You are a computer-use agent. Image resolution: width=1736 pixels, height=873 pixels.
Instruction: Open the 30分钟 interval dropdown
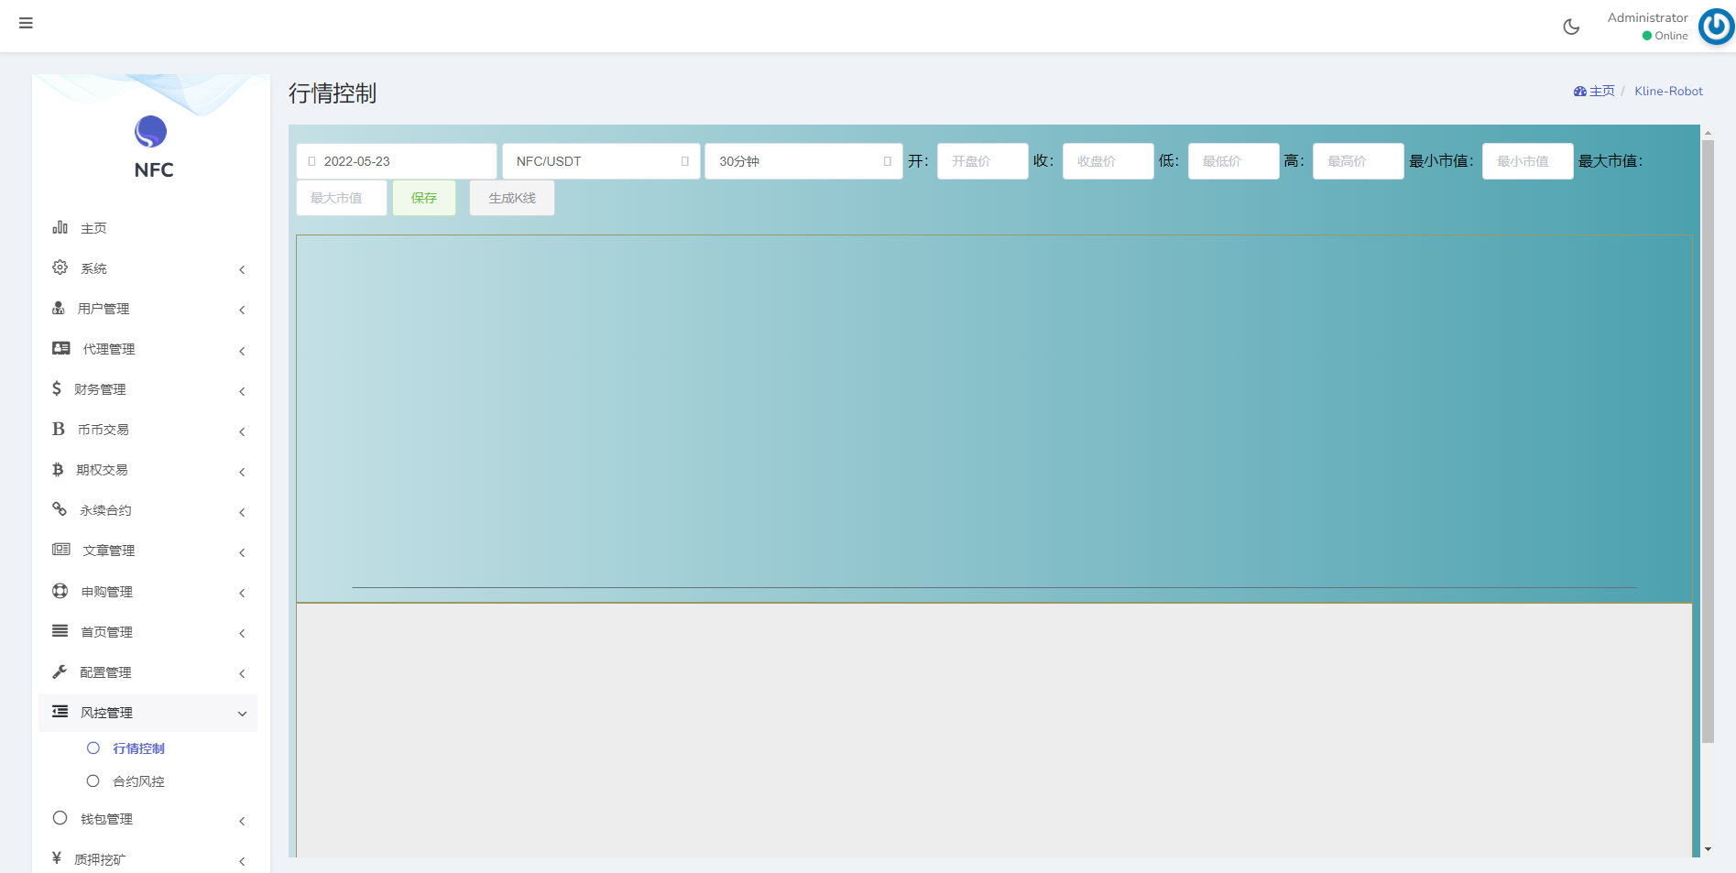coord(803,161)
